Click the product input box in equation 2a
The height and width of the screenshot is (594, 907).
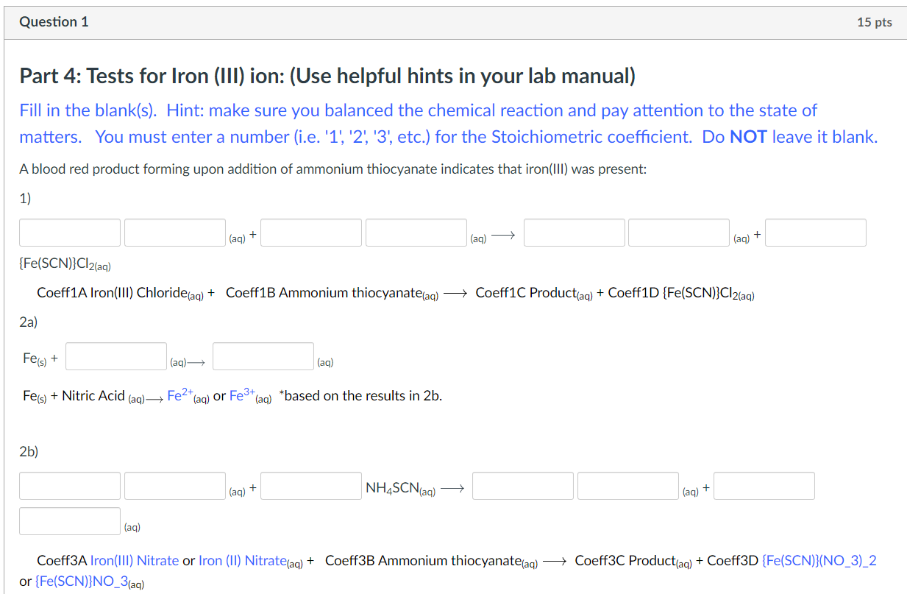(263, 356)
